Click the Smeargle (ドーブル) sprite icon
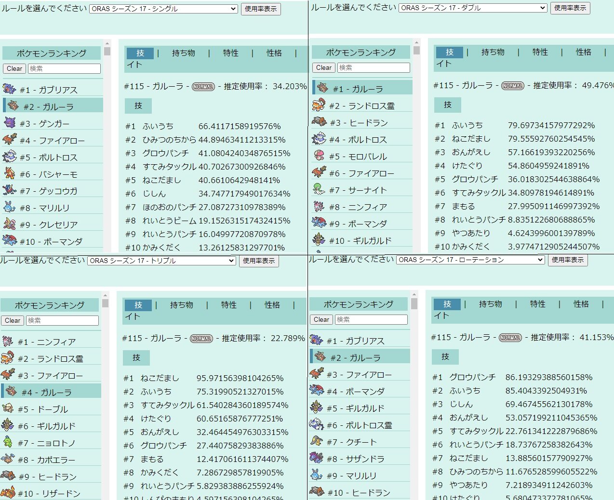This screenshot has height=500, width=614. pyautogui.click(x=7, y=408)
